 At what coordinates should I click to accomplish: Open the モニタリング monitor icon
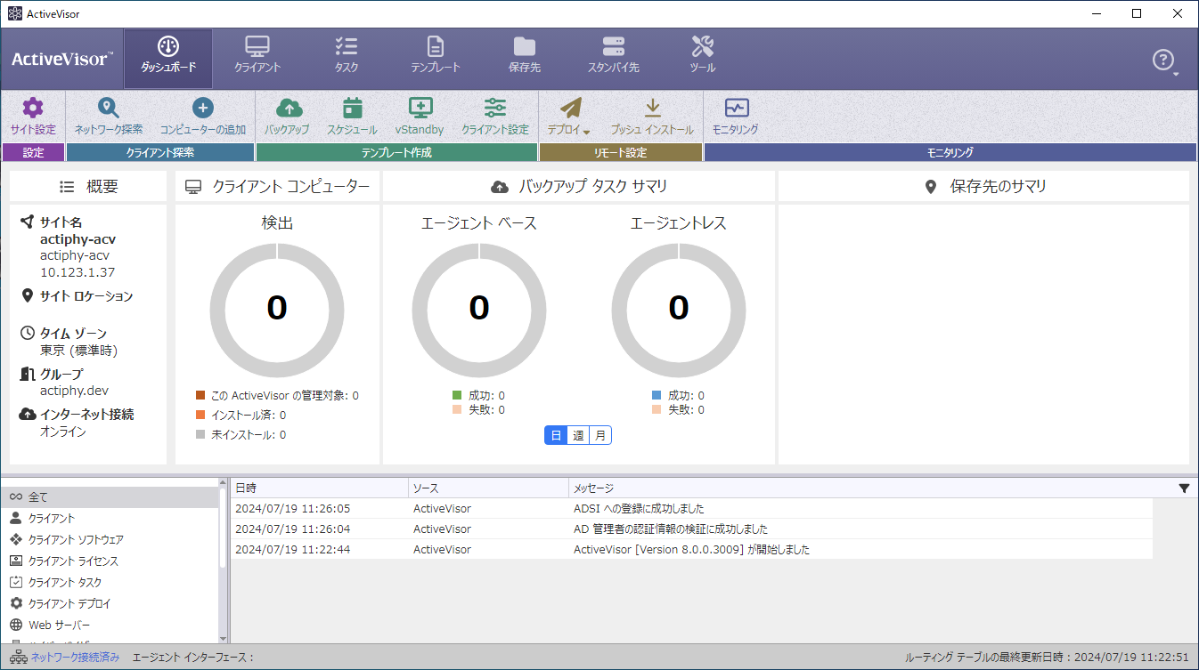pos(737,108)
